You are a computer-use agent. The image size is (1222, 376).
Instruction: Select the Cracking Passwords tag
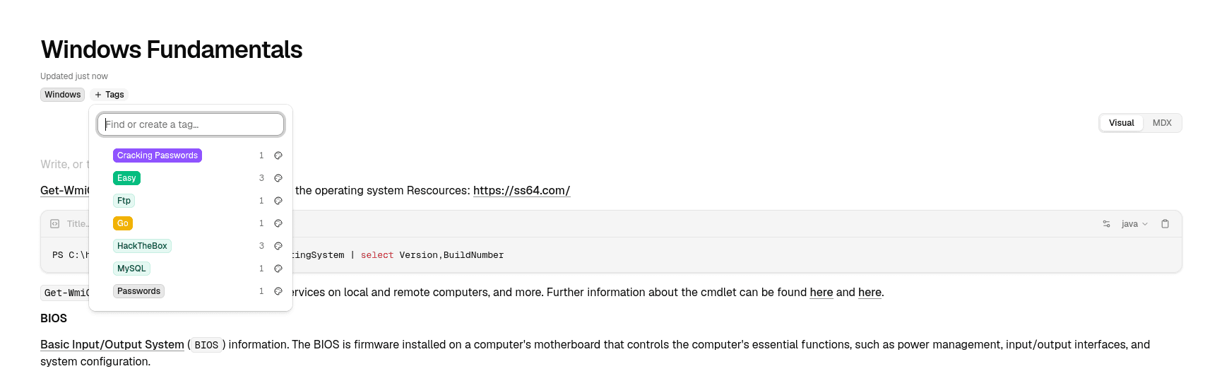(x=158, y=155)
